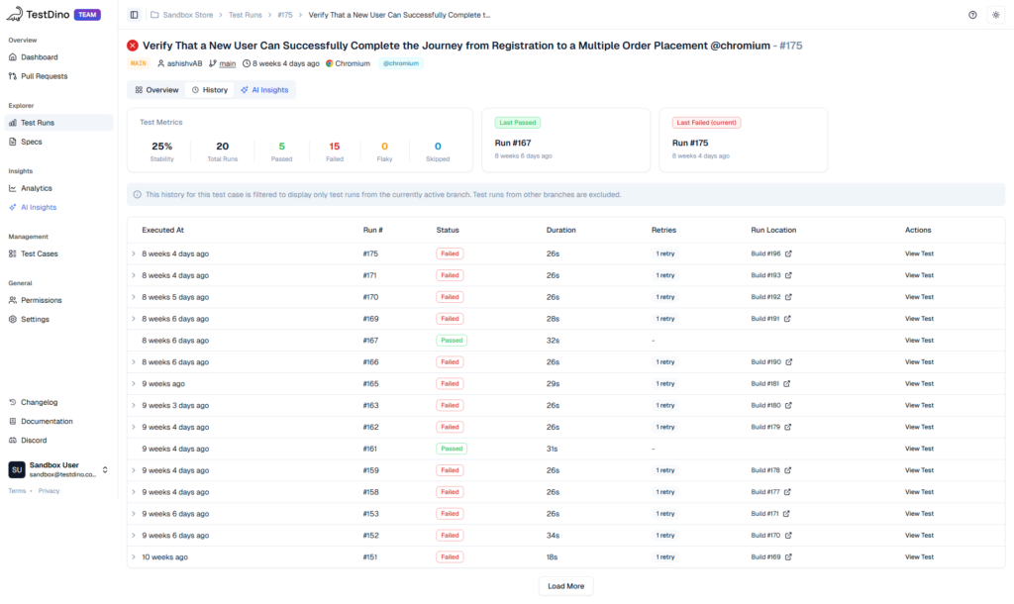Click the main branch link
The height and width of the screenshot is (604, 1014).
click(227, 63)
